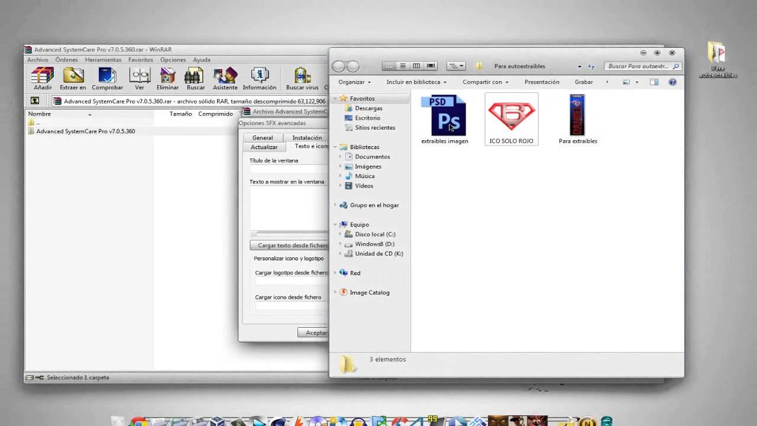Open the change view dropdown arrow
This screenshot has height=426, width=757.
point(637,82)
